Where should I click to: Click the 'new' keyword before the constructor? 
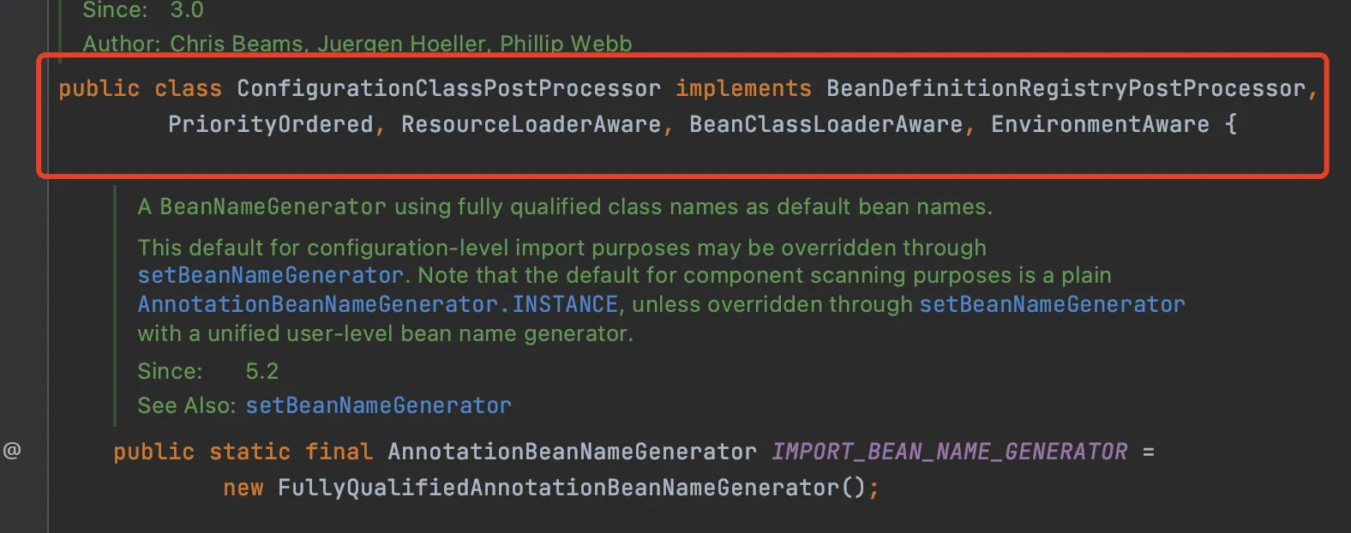[243, 488]
